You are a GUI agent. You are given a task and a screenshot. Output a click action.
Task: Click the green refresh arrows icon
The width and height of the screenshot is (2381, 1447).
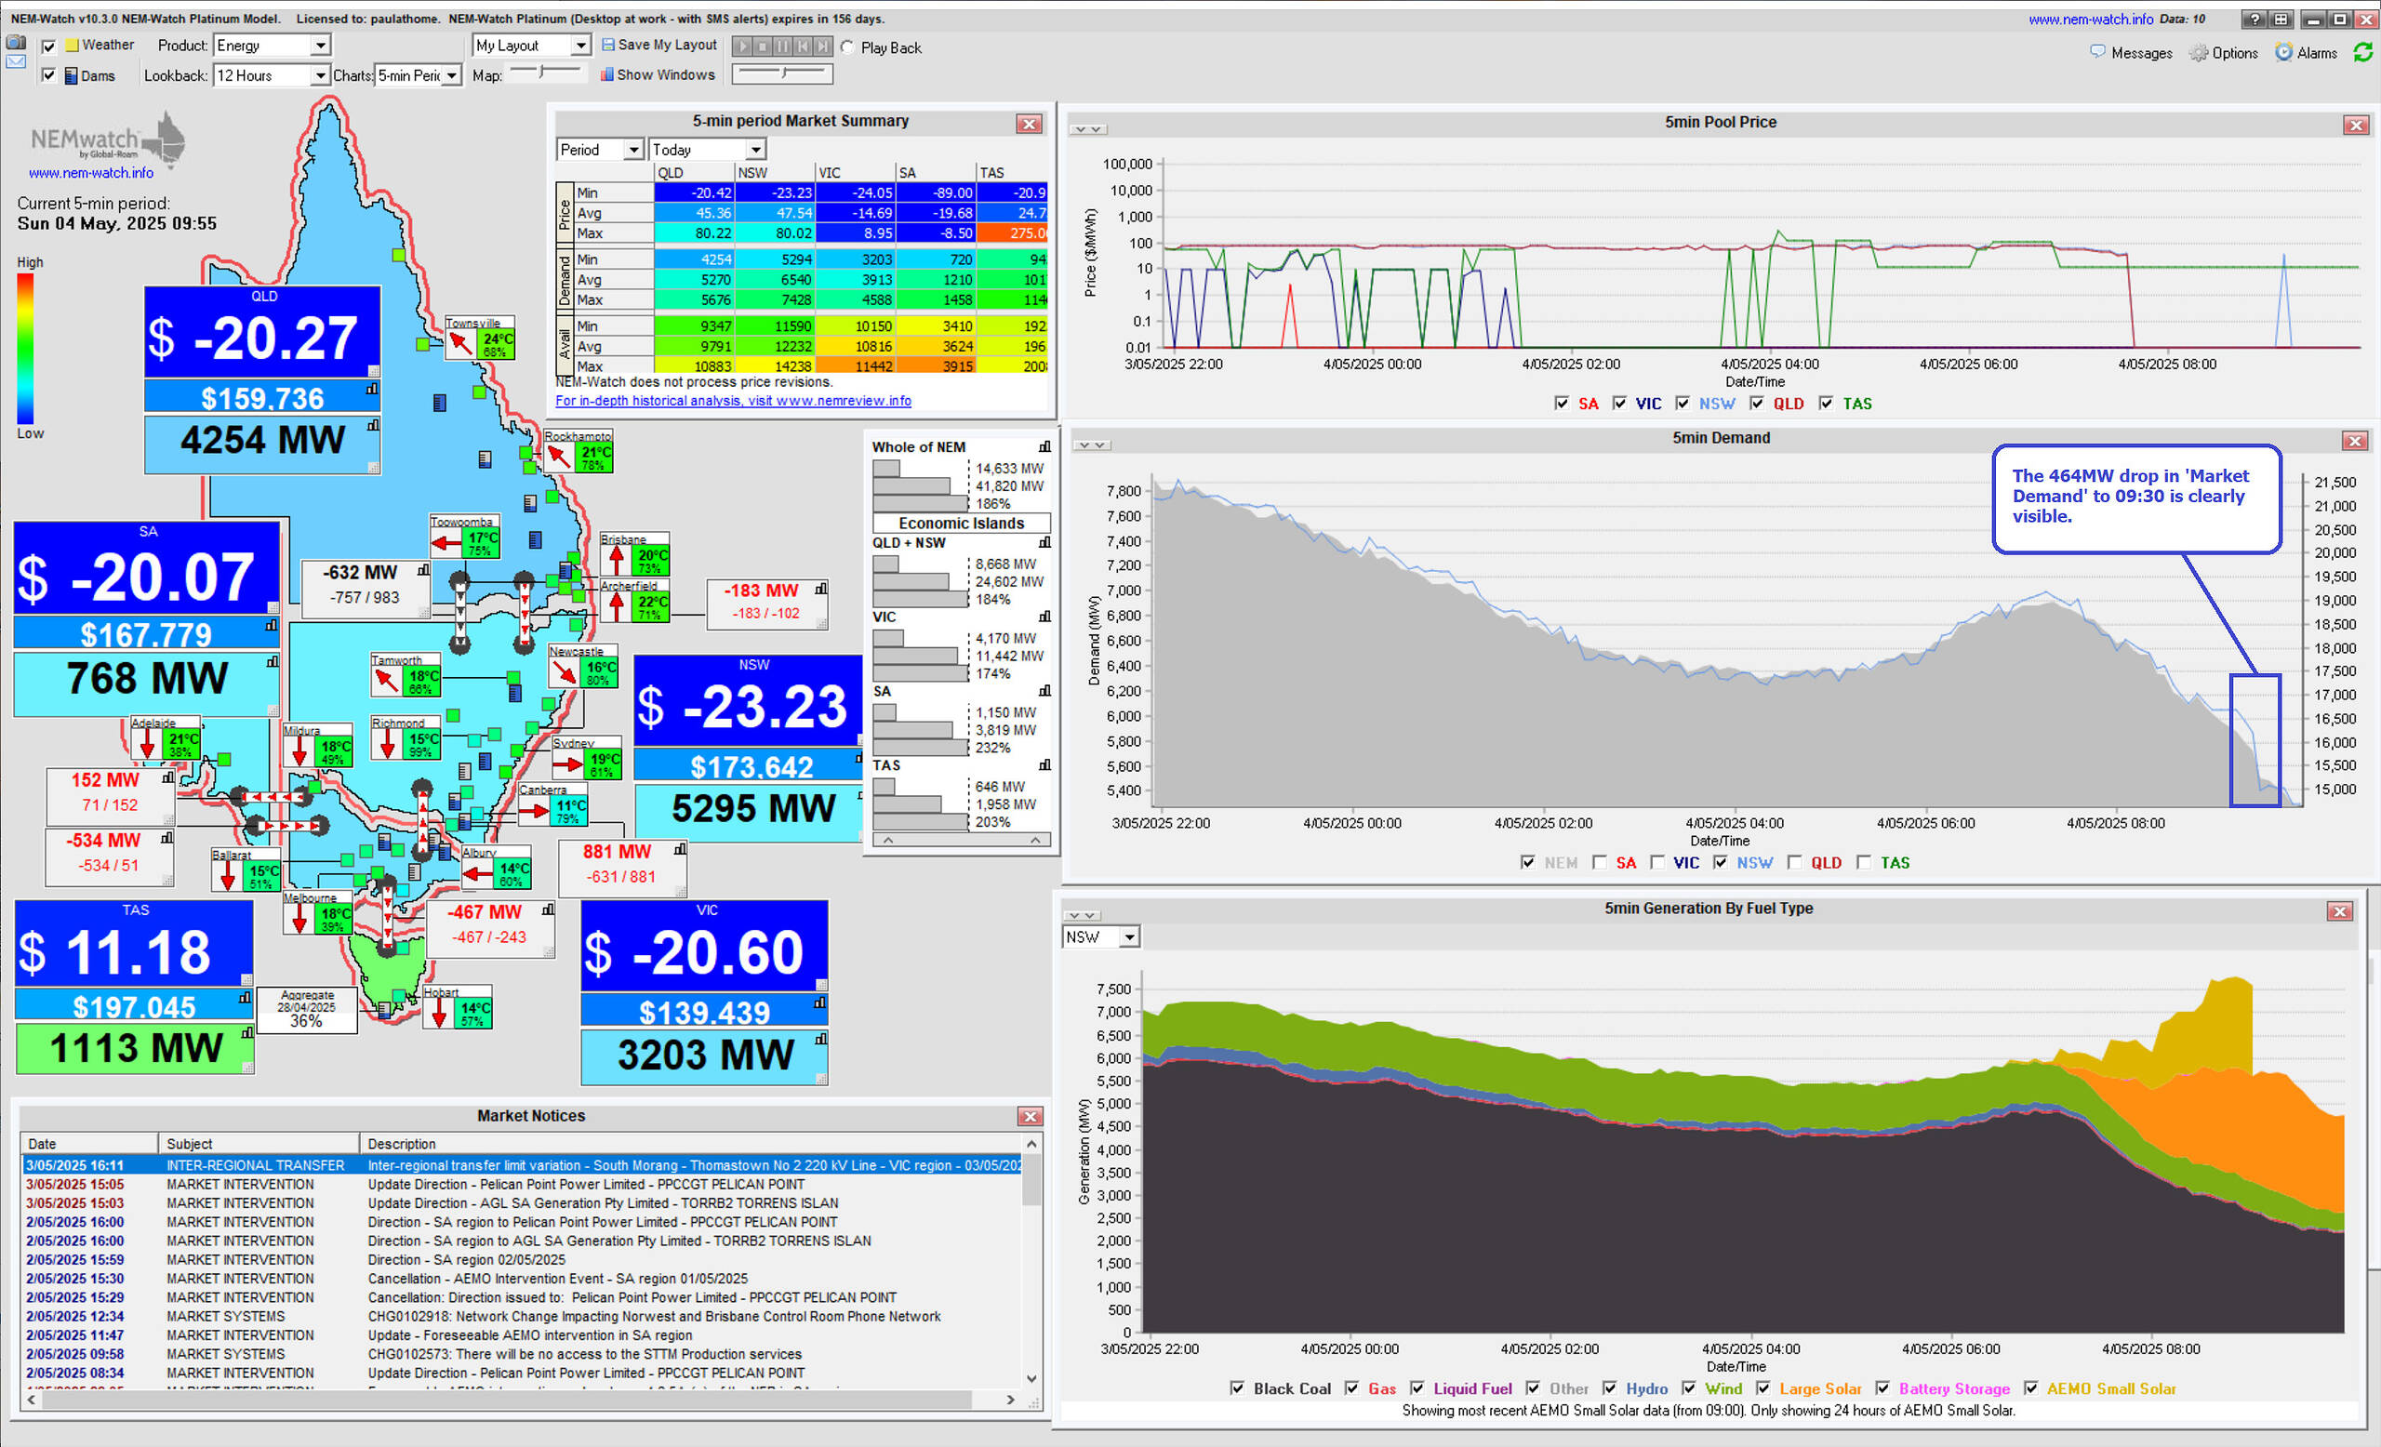point(2362,52)
